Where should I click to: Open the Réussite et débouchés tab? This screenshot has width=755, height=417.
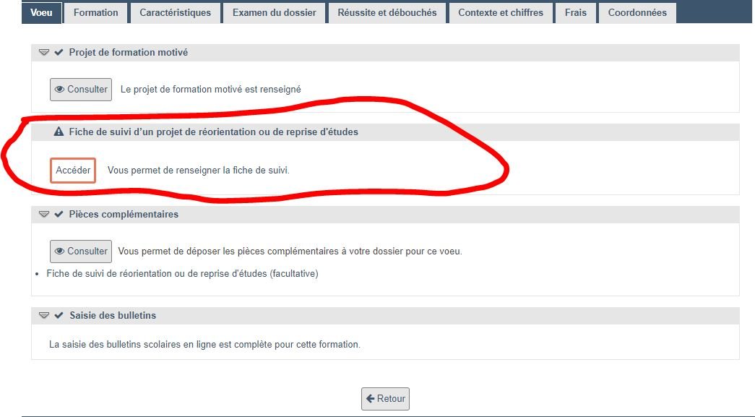click(387, 12)
